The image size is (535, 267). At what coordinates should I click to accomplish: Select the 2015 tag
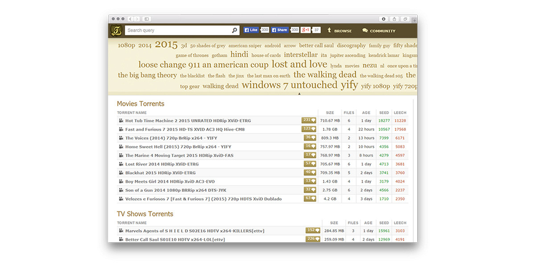tap(166, 44)
